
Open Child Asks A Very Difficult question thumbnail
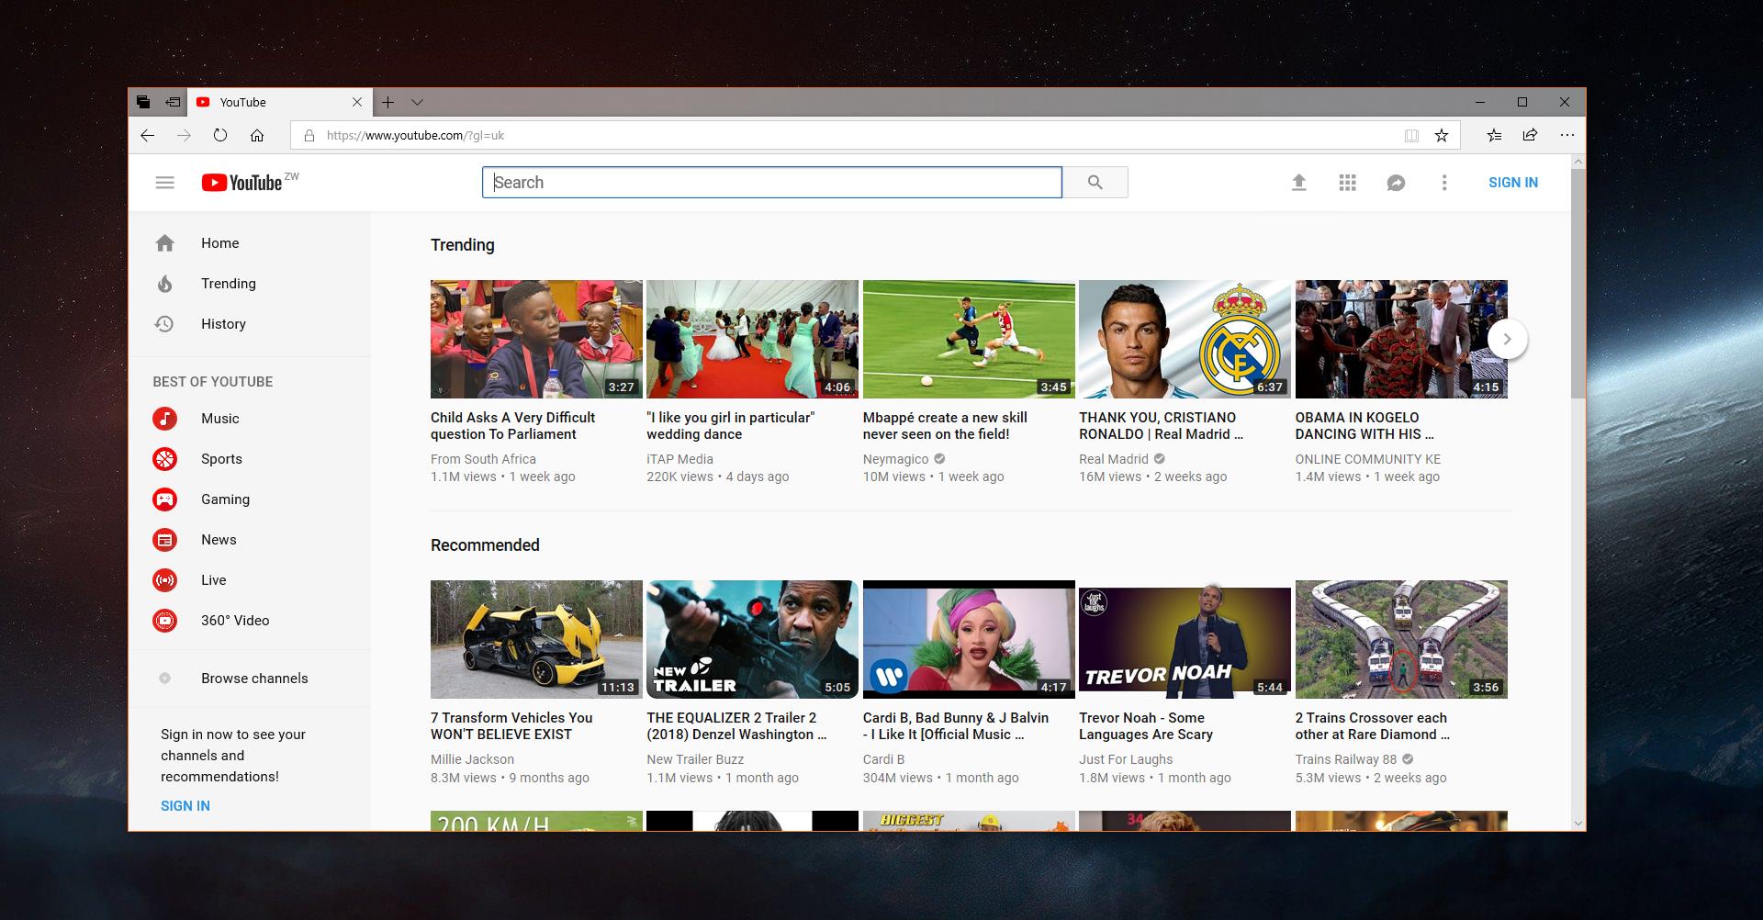coord(536,339)
